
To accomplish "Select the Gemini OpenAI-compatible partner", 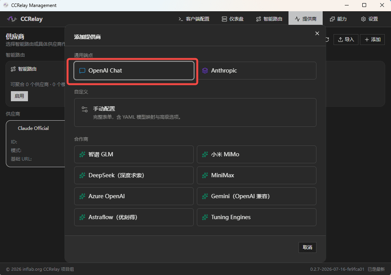I will click(x=257, y=196).
